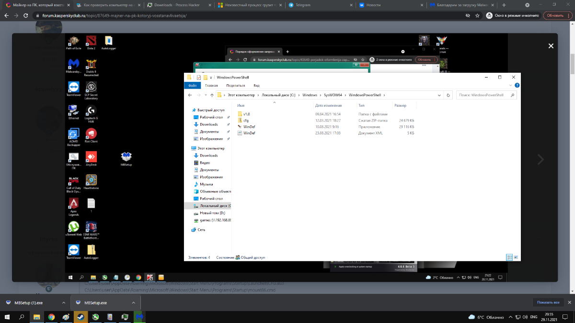Screen dimensions: 575x323
Task: Open Malwarebytes from the taskbar
Action: [x=139, y=317]
